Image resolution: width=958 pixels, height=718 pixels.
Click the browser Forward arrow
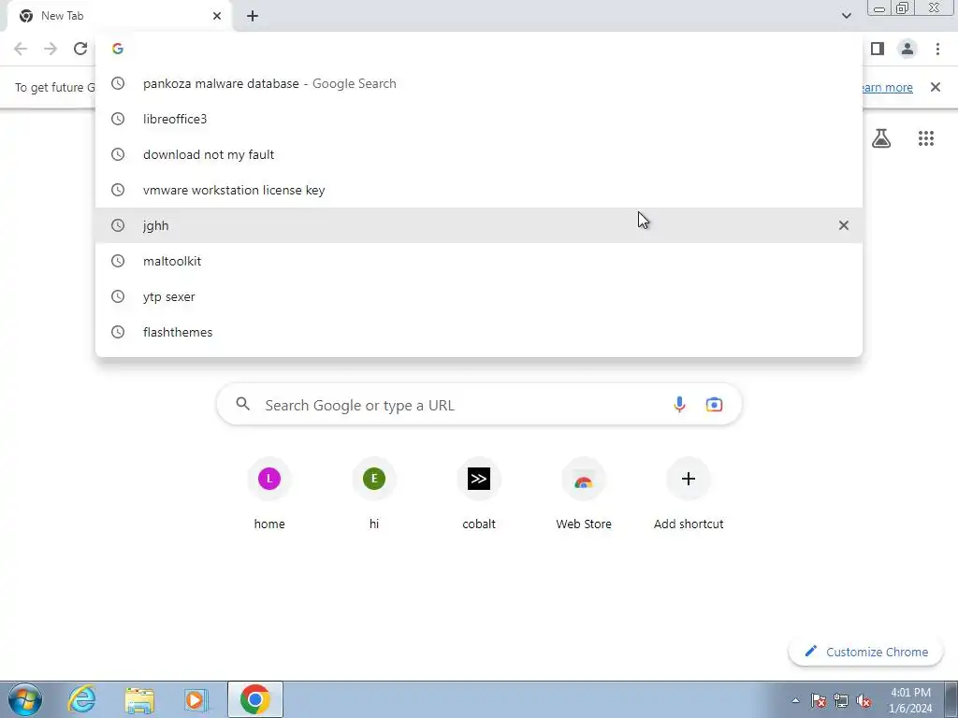point(51,49)
